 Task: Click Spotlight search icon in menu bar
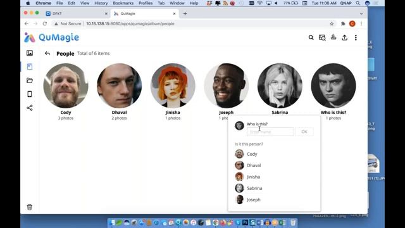coord(358,3)
